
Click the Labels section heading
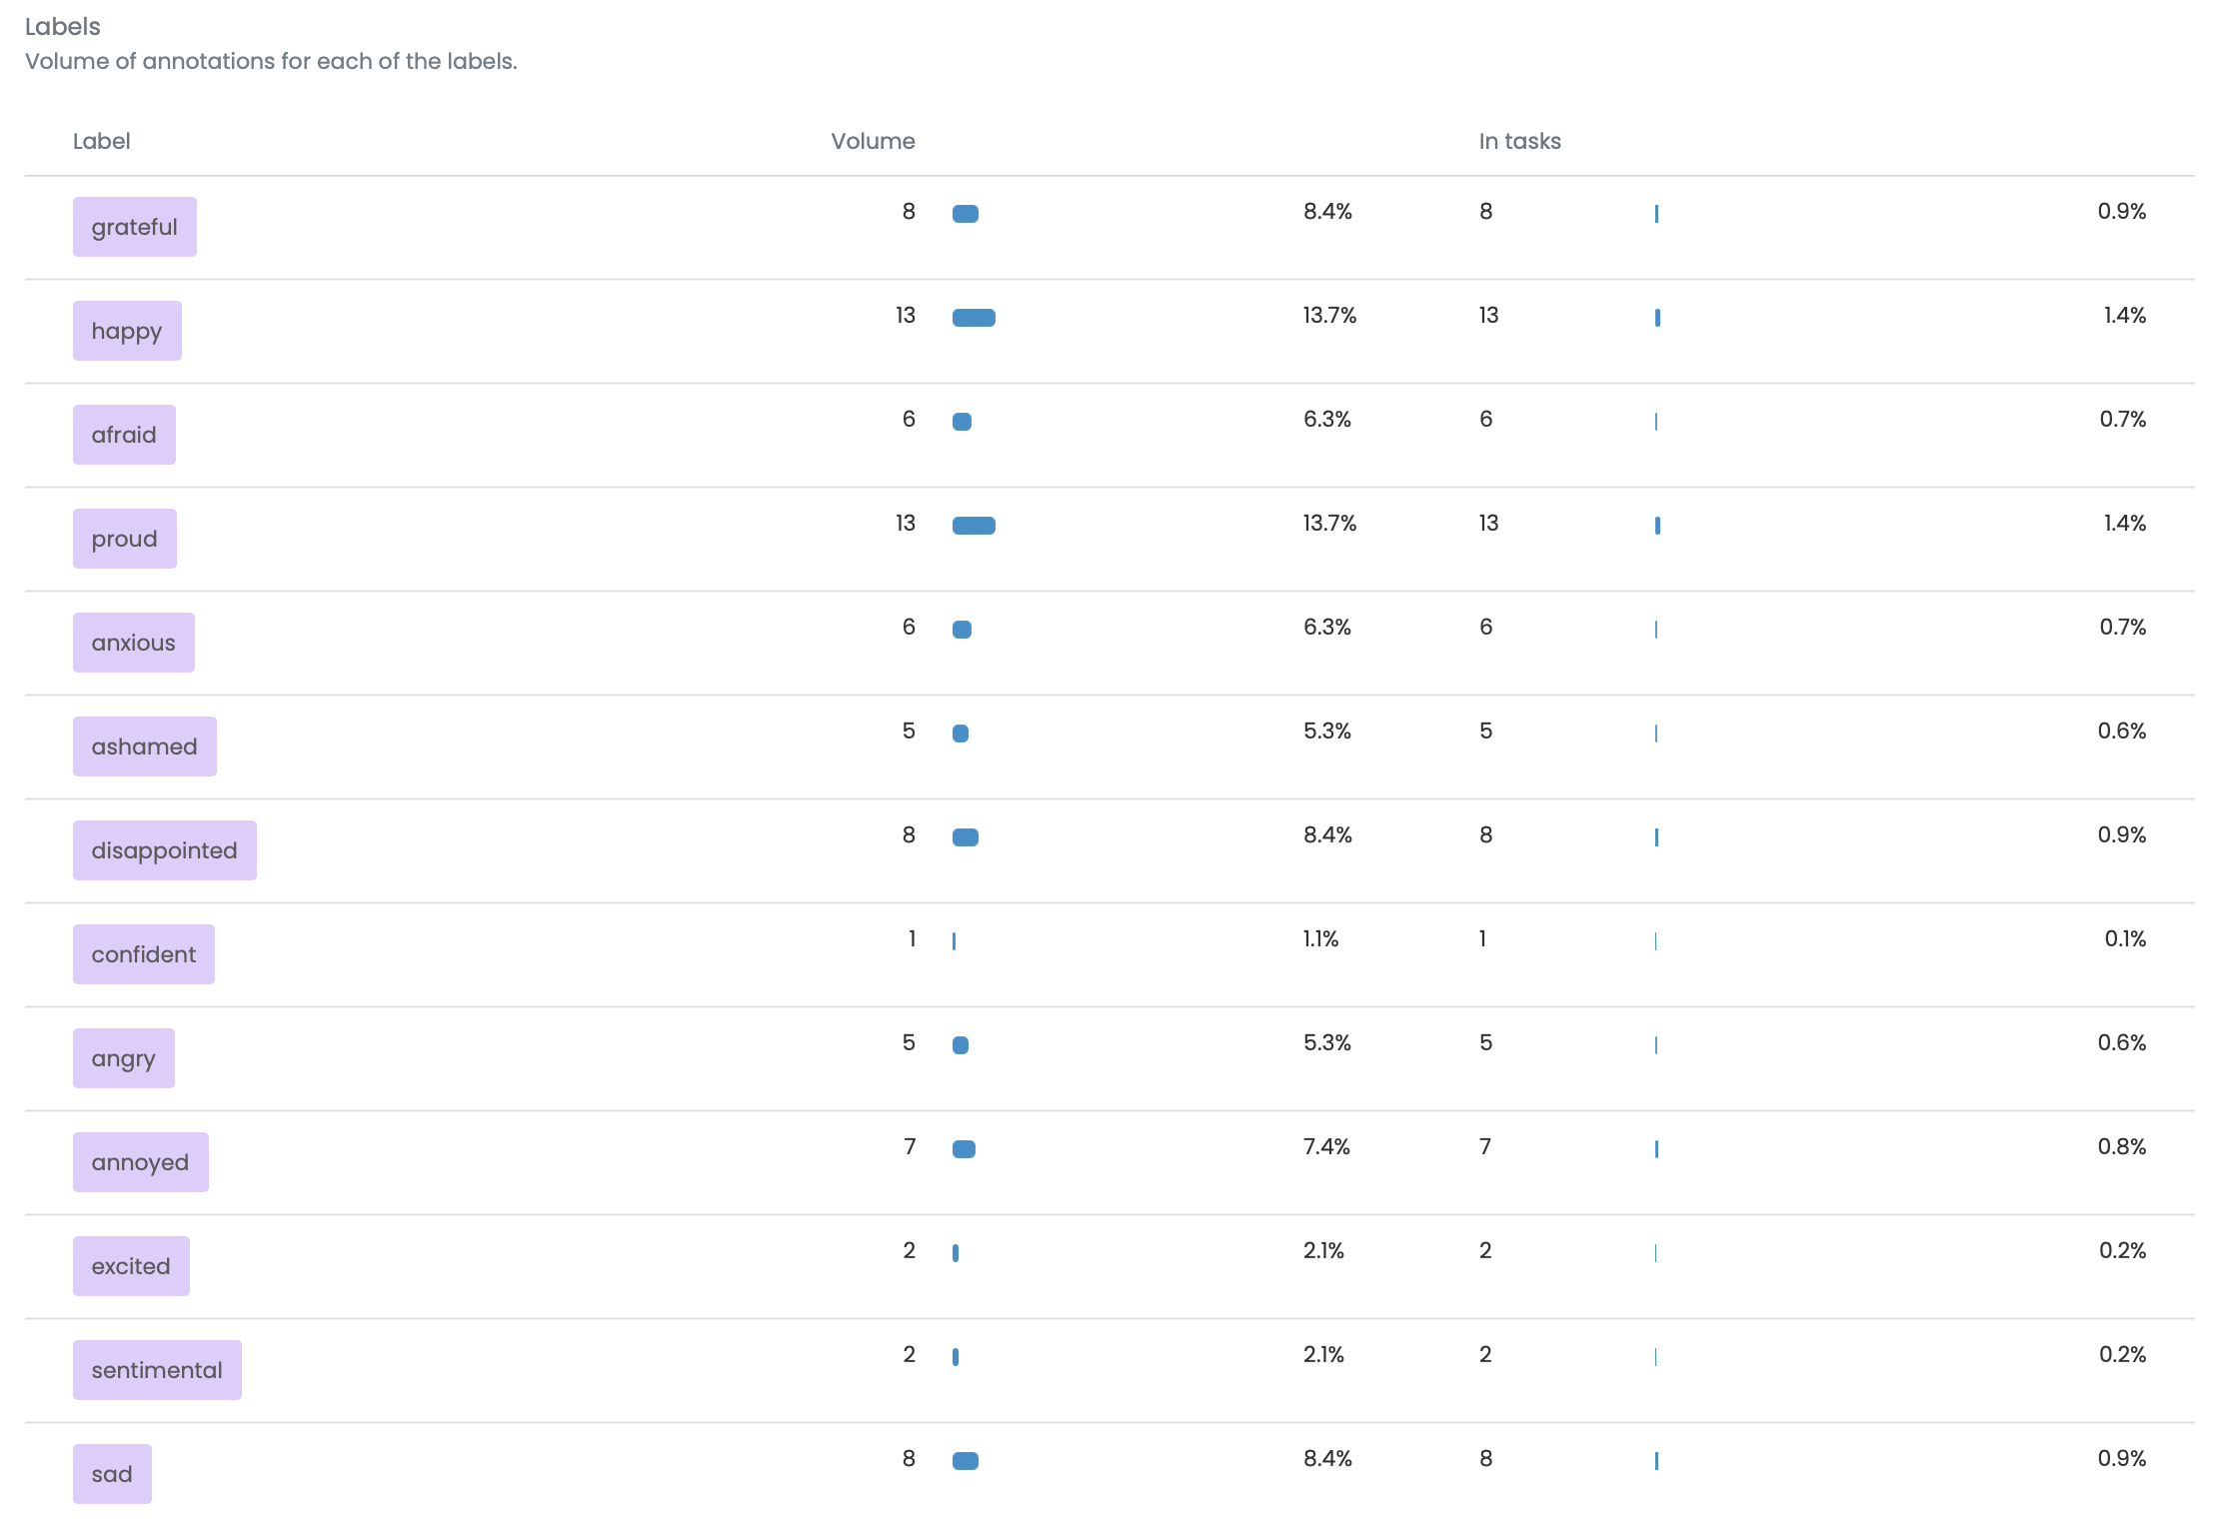tap(62, 27)
